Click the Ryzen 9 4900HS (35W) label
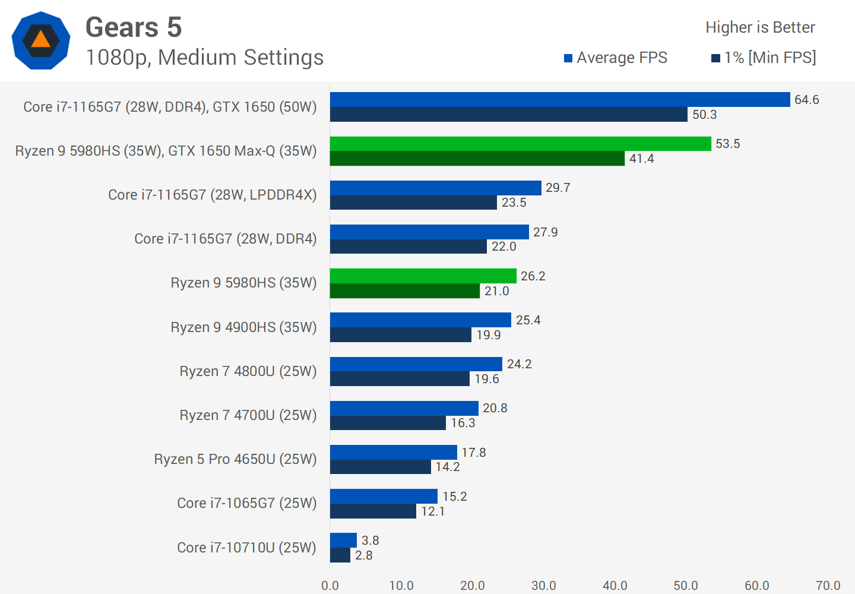Image resolution: width=855 pixels, height=594 pixels. 243,327
